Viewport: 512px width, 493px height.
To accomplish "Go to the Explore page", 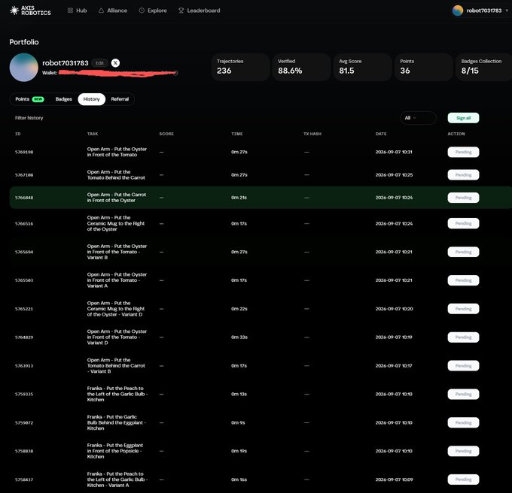I will click(x=153, y=11).
